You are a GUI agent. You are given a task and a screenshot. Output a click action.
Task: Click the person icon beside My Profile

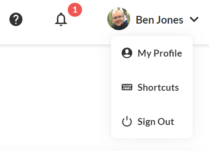tap(127, 53)
